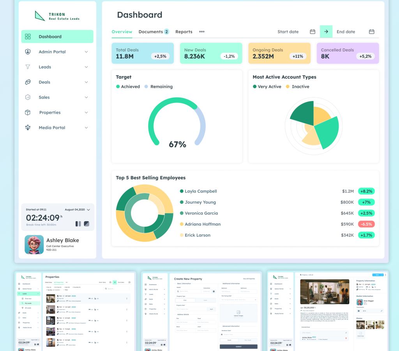Open the Admin Portal section via its icon

tap(28, 51)
